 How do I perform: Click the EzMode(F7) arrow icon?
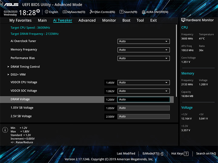pyautogui.click(x=161, y=154)
